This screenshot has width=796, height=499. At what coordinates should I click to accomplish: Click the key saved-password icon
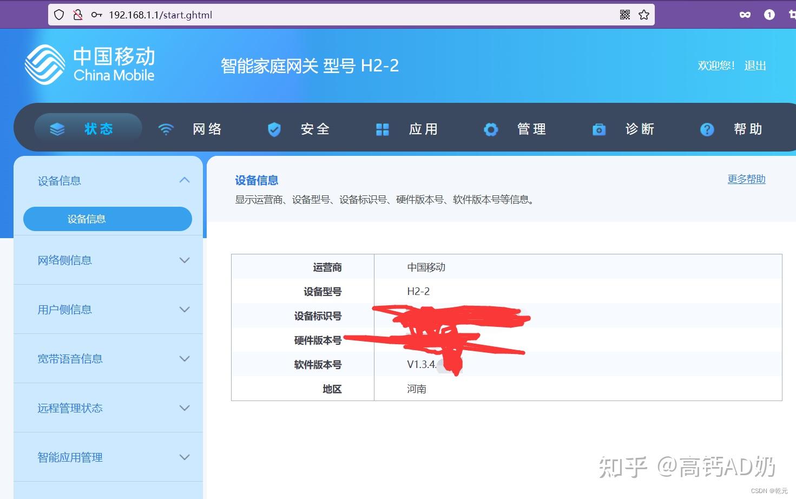(96, 15)
